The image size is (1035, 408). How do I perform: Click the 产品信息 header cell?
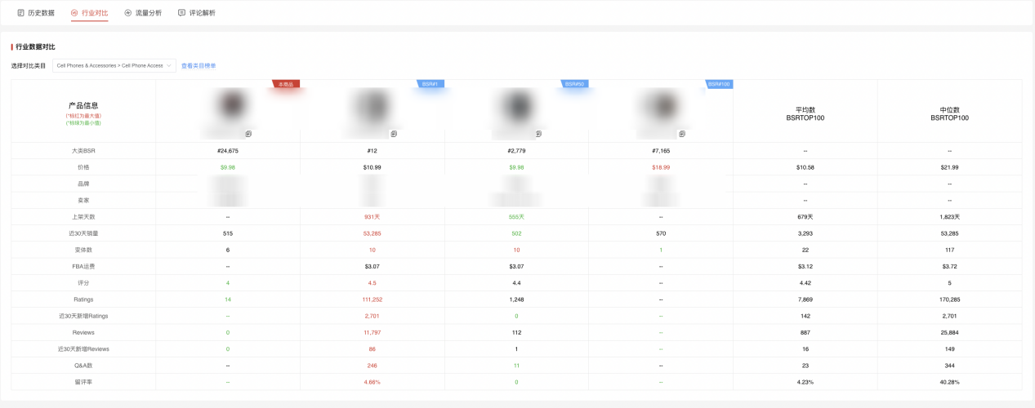click(83, 111)
